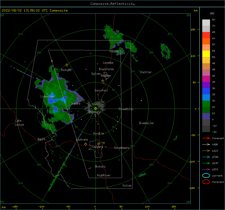Click the yellow diamond marker below RedDeer
The image size is (225, 210).
point(103,81)
